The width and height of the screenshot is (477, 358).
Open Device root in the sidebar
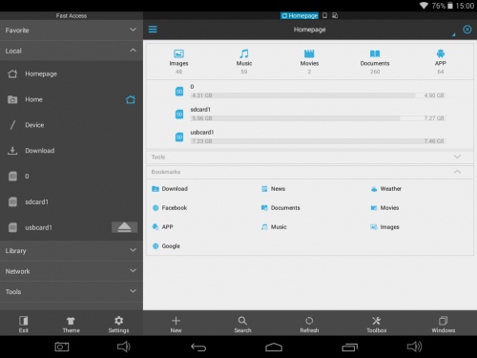click(x=72, y=125)
